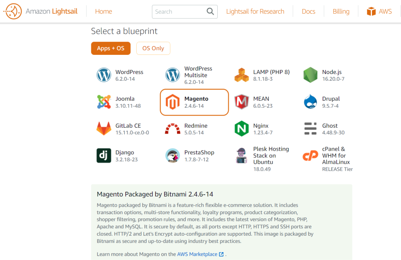The width and height of the screenshot is (401, 260).
Task: Click the search magnifier icon
Action: 210,11
